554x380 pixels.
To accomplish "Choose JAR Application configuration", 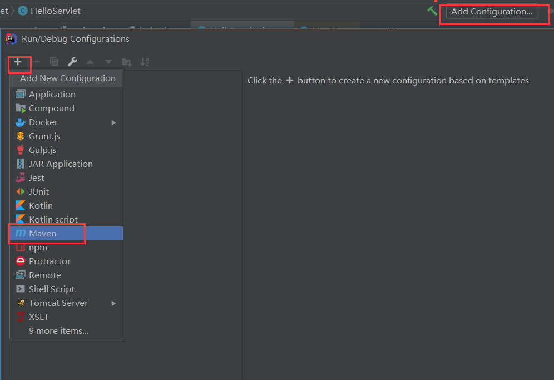I will (x=66, y=164).
